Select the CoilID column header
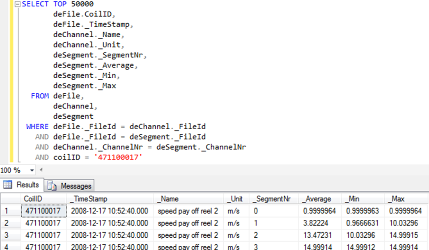 (44, 199)
